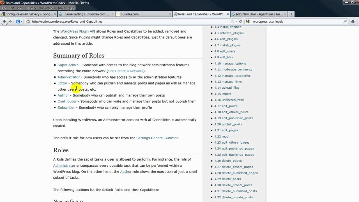This screenshot has height=202, width=359.
Task: Close the Theme Settings tab
Action: [x=112, y=14]
